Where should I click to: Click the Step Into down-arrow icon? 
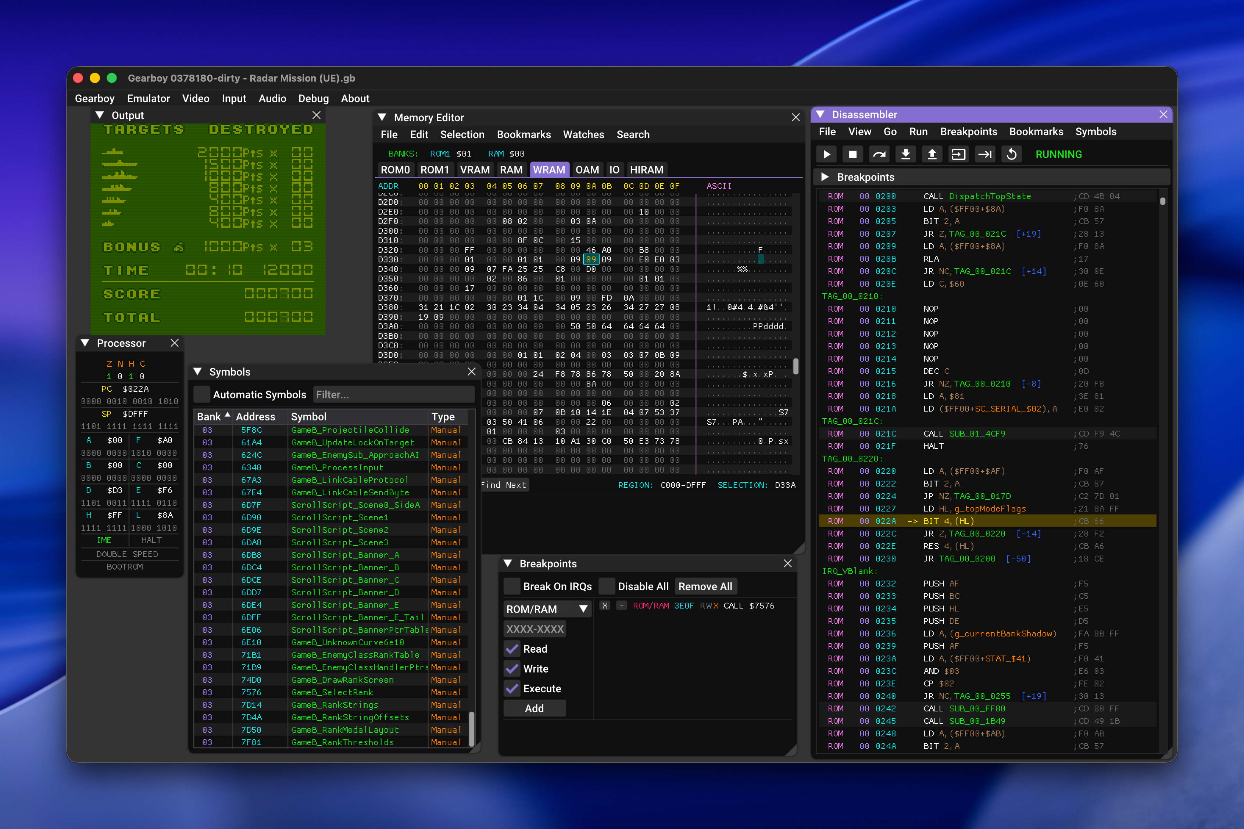pos(905,154)
